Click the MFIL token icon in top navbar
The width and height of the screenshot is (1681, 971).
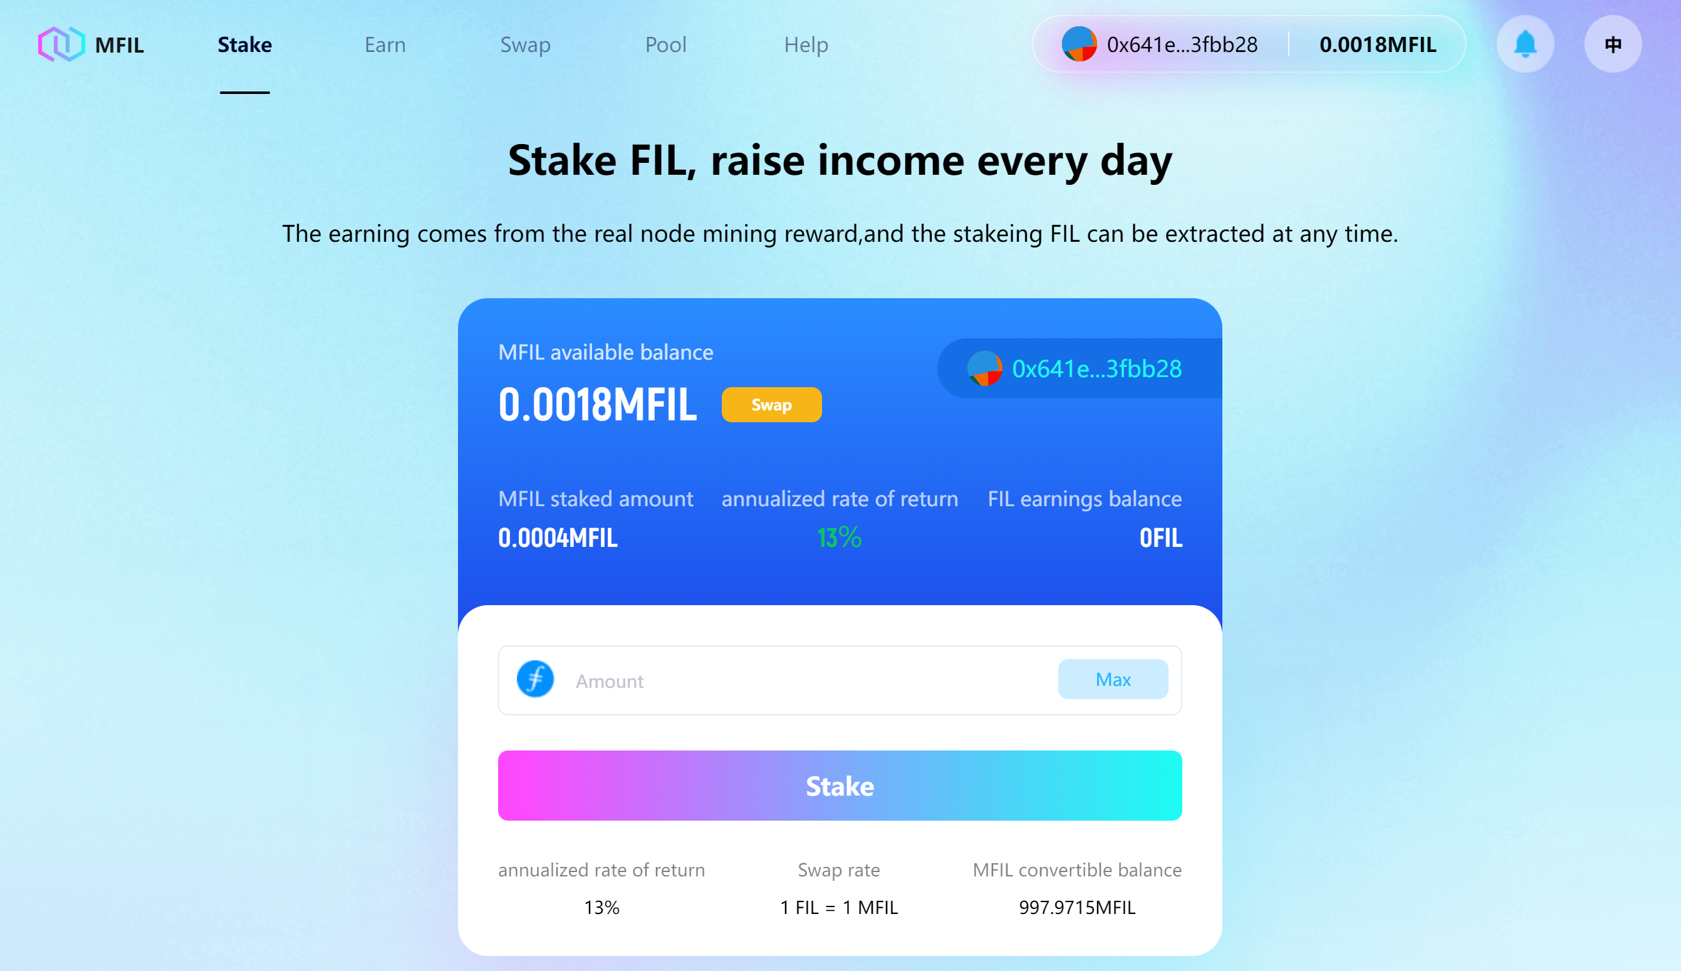(61, 44)
